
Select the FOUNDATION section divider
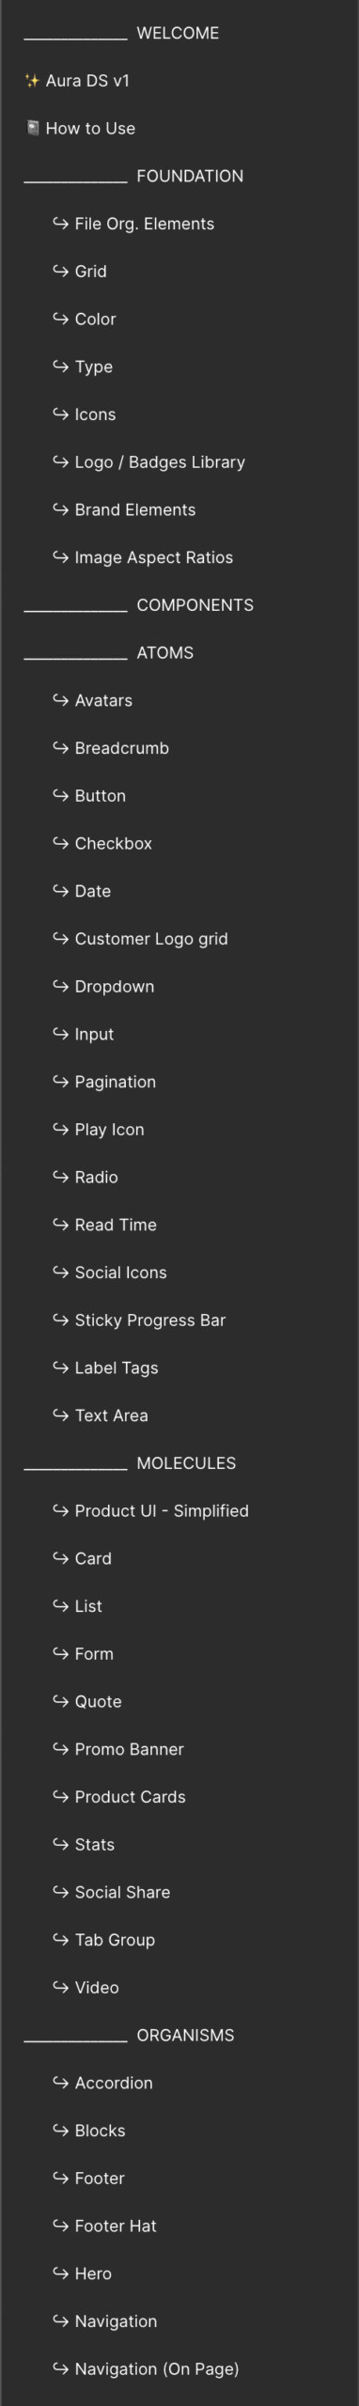click(179, 176)
